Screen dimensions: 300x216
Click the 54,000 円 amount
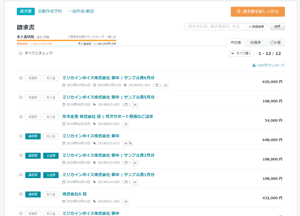(x=273, y=120)
